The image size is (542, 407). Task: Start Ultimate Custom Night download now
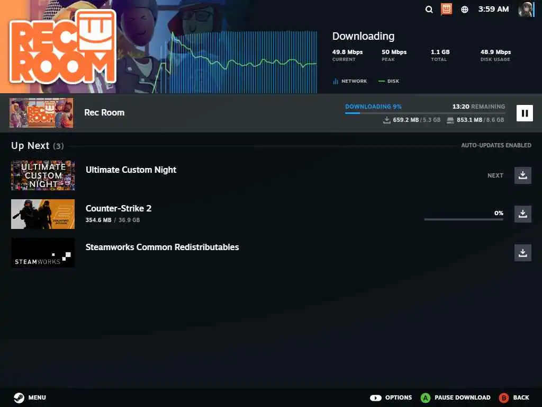[522, 175]
